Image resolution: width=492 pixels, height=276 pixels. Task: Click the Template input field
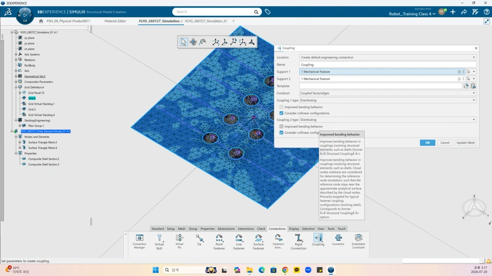tap(381, 86)
